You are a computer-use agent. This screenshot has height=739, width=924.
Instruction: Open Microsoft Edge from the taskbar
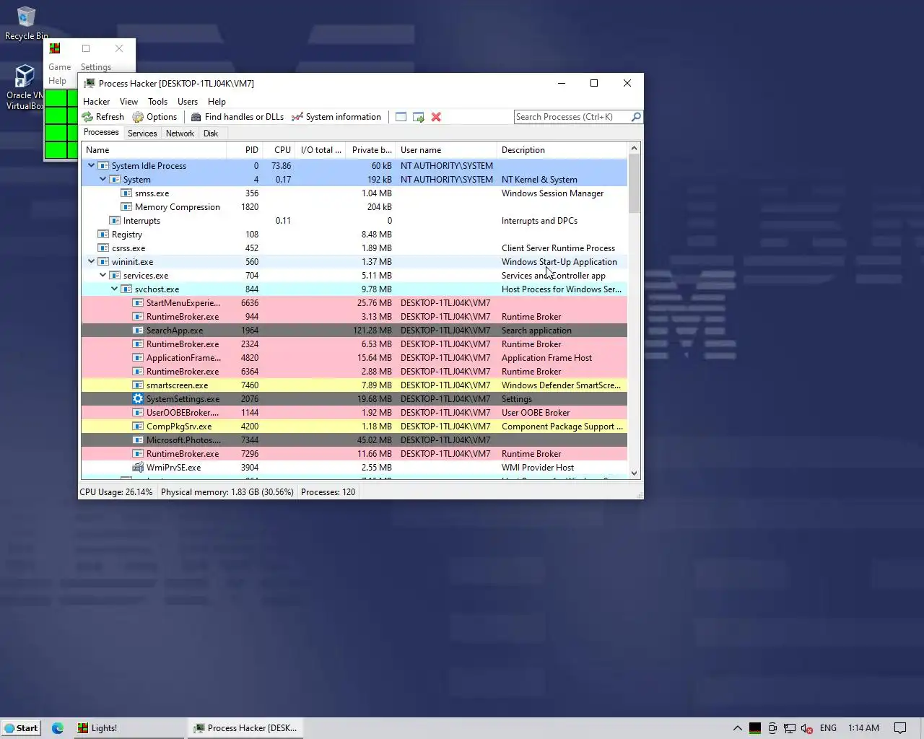58,728
